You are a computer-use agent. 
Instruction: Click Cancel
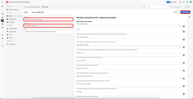coord(175,12)
